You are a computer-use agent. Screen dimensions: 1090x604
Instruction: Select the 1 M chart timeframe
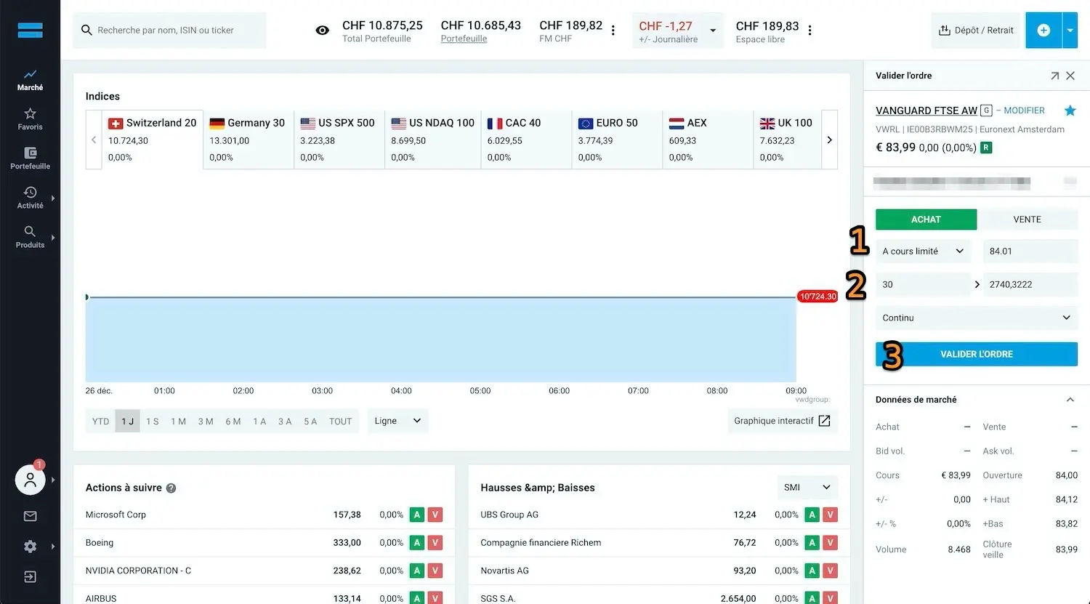(x=179, y=421)
